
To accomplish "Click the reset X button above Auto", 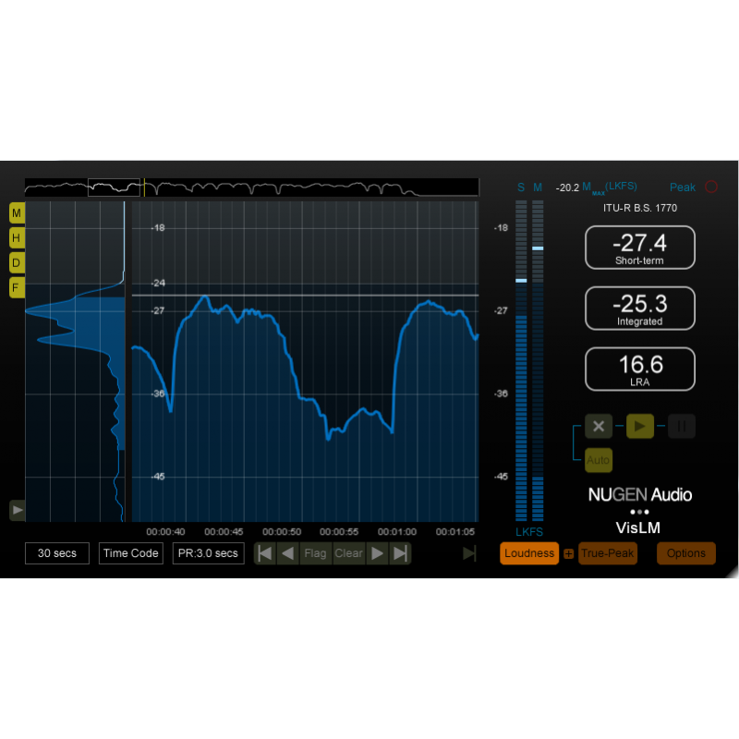I will pyautogui.click(x=599, y=426).
